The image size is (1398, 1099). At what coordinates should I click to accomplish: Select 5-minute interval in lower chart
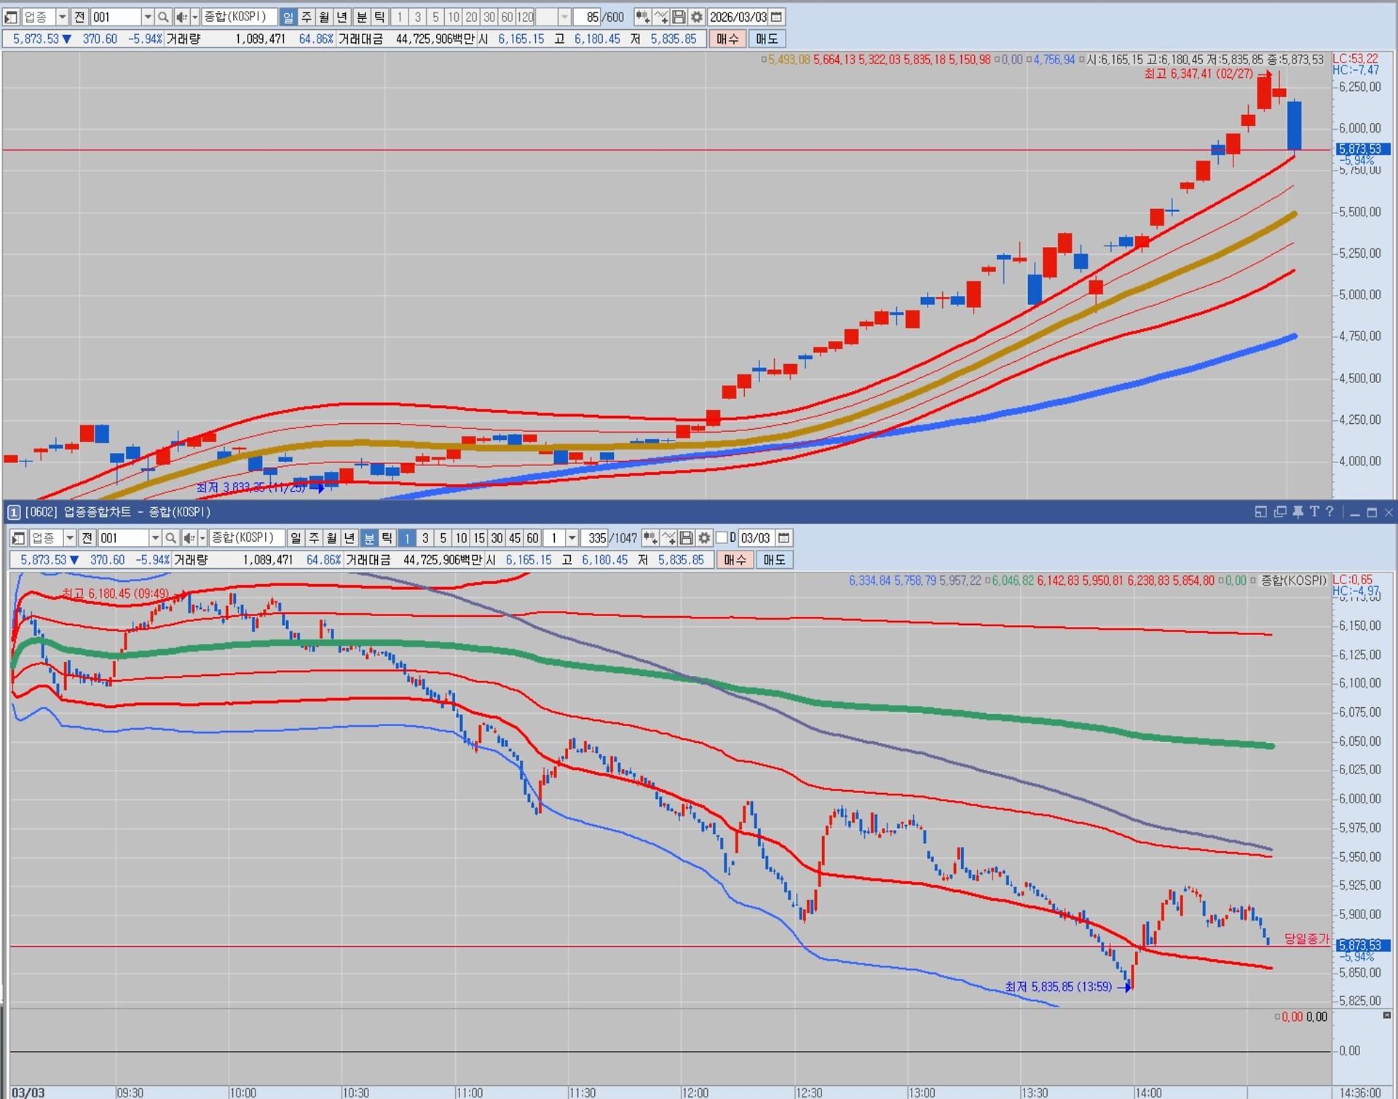[443, 538]
